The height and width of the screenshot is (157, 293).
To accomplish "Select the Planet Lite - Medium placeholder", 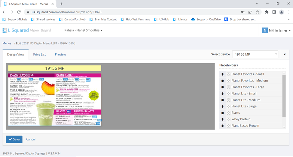I will coord(246,100).
